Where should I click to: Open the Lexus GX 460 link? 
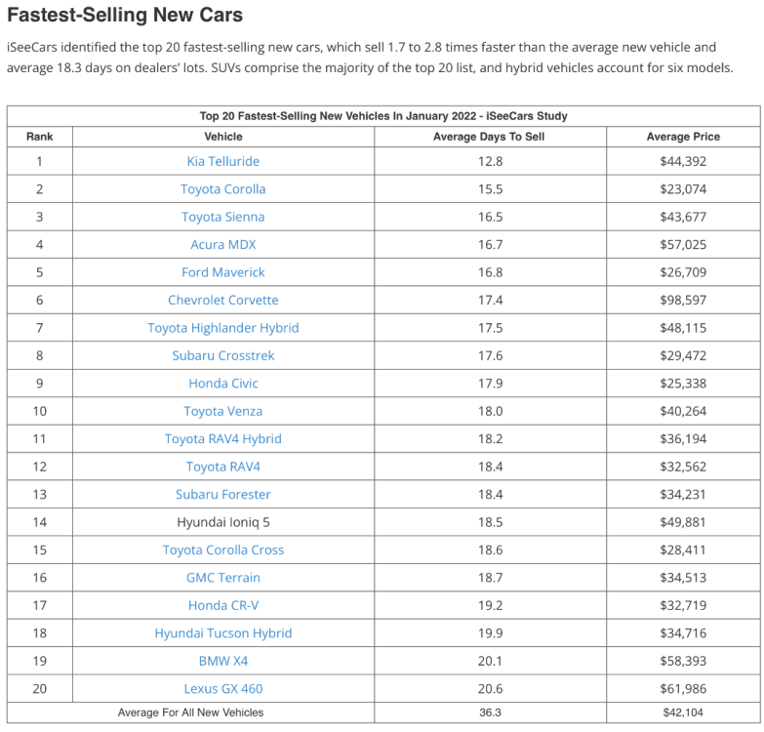tap(222, 689)
